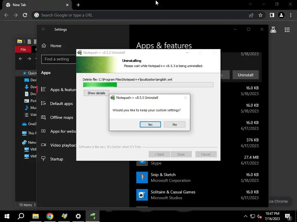Viewport: 297px width, 222px height.
Task: Click the Snip & Sketch app icon
Action: (142, 177)
